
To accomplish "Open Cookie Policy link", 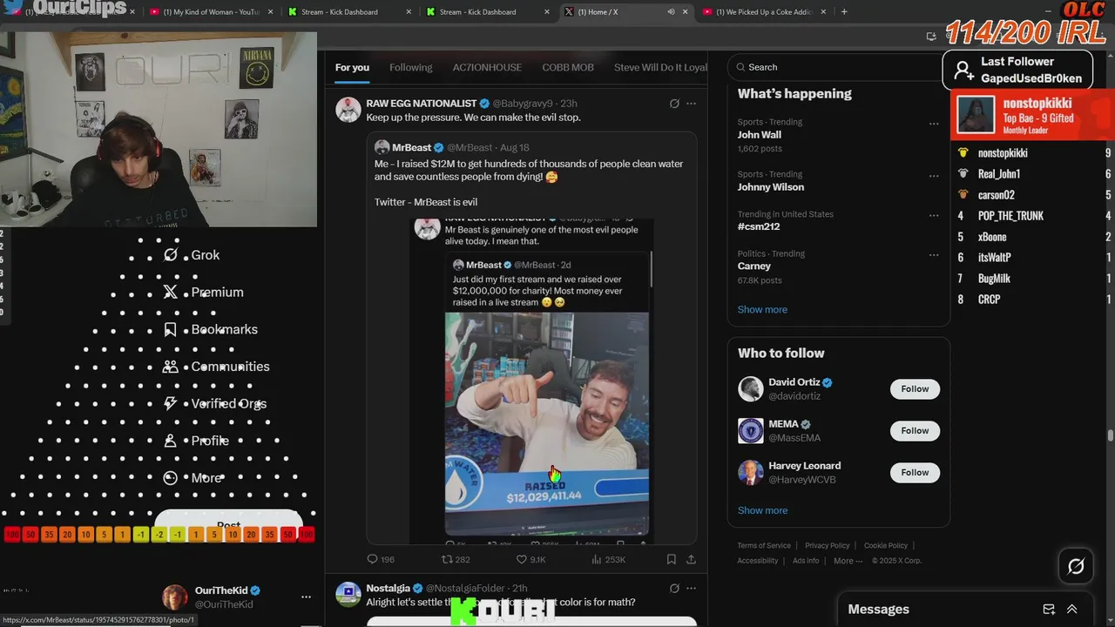I will (x=885, y=546).
